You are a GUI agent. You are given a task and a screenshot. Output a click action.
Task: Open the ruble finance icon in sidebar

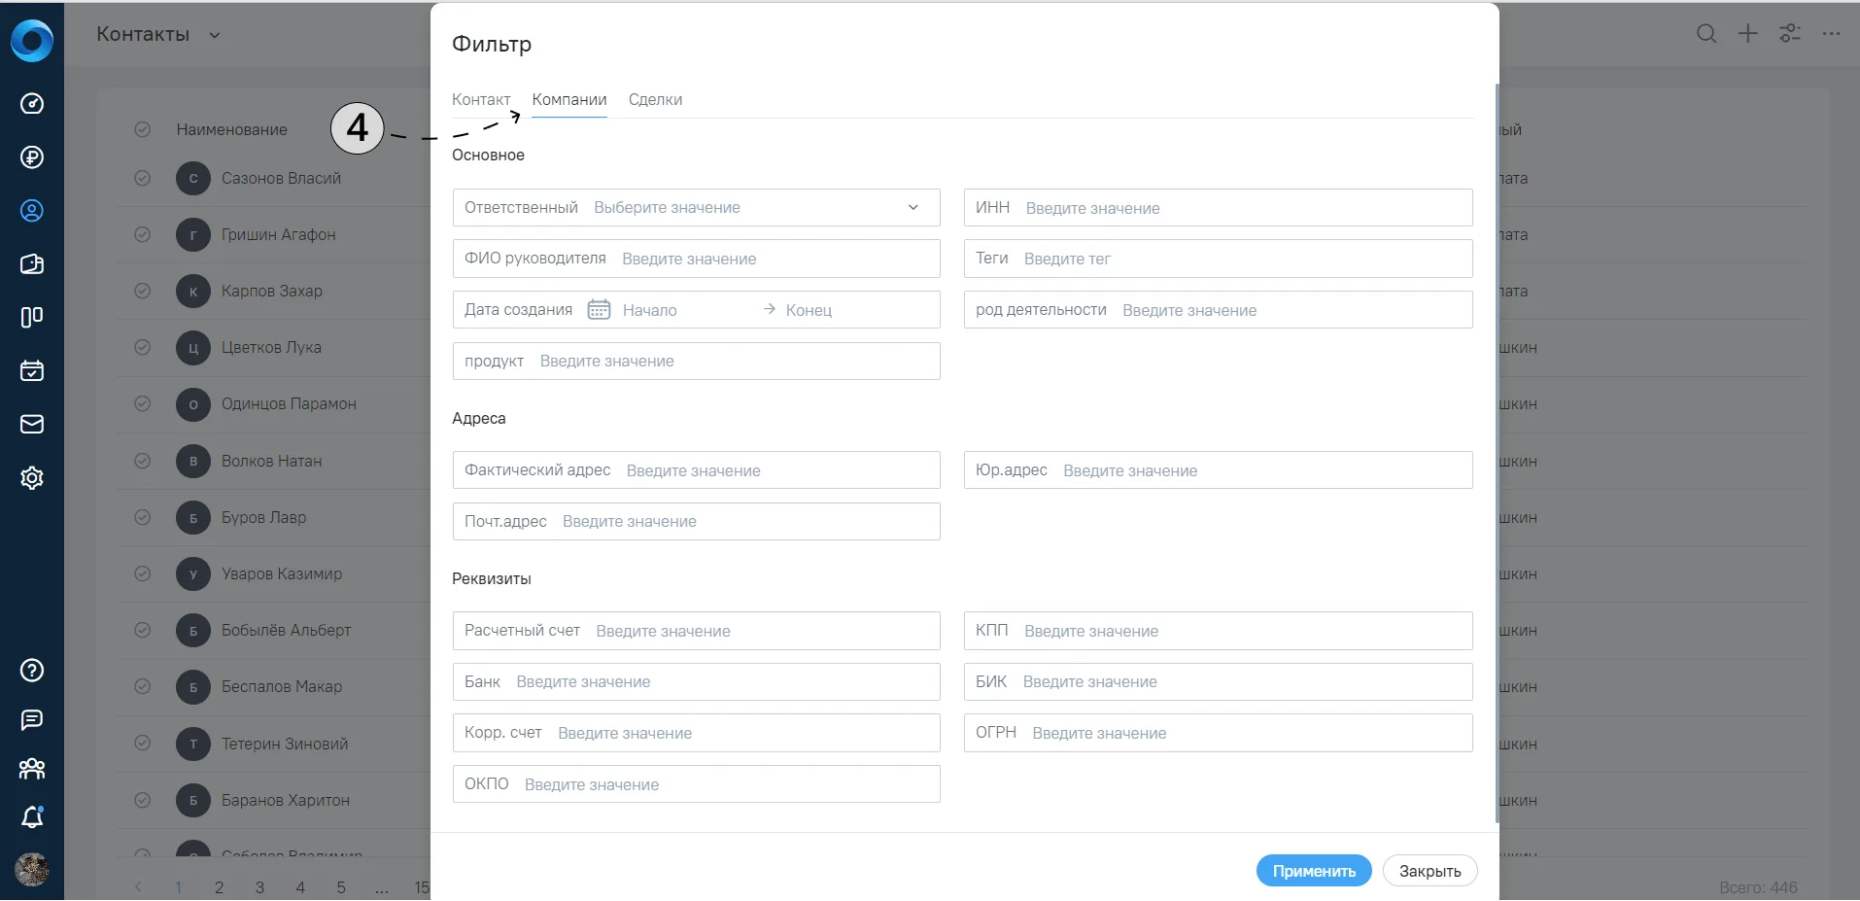coord(32,157)
